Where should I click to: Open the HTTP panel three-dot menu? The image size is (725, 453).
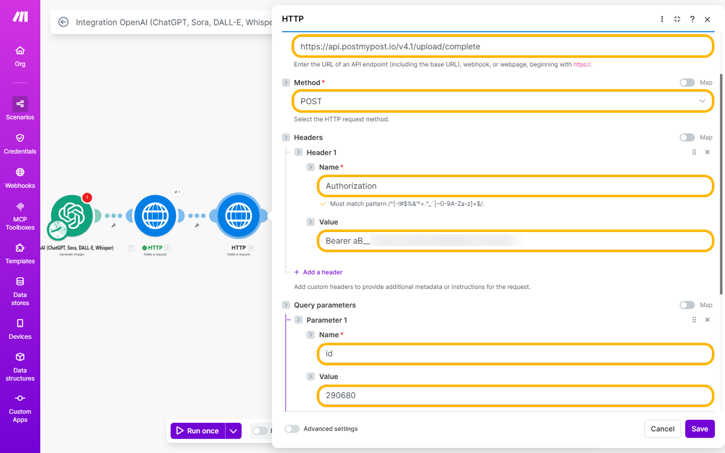(662, 19)
